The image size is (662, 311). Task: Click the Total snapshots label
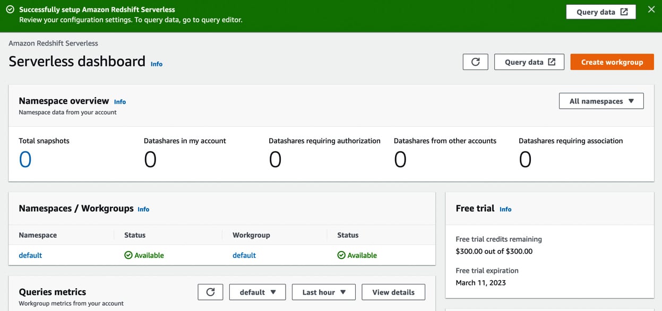pos(44,141)
